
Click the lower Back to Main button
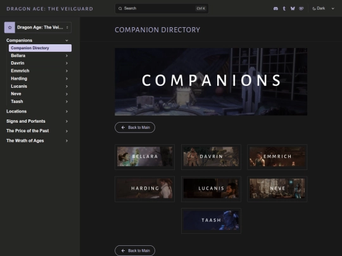click(135, 251)
